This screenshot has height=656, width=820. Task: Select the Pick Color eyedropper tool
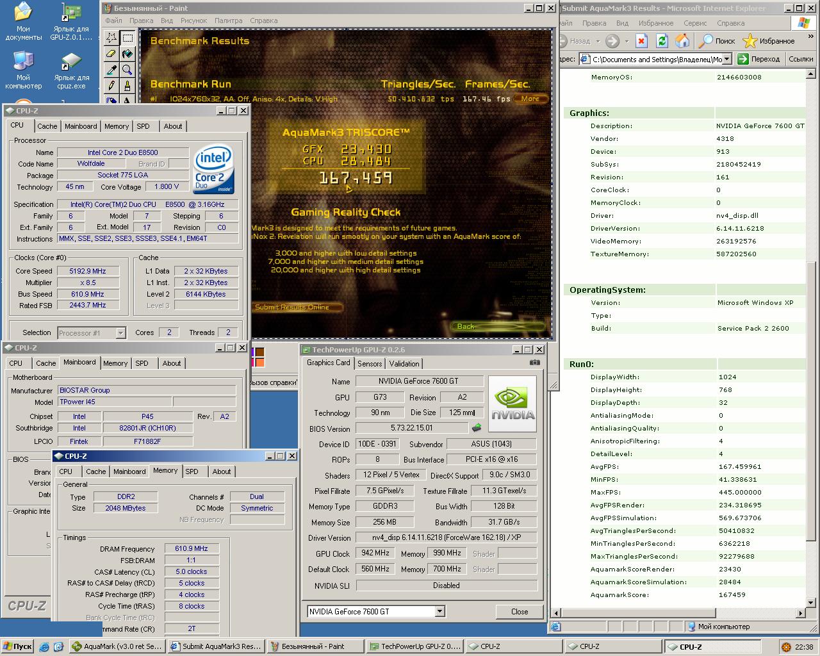click(111, 70)
